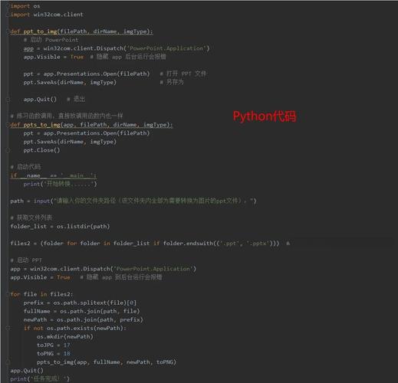Click the '# 练习函数调用' comment line
Screen dimensions: 398x383
click(67, 116)
